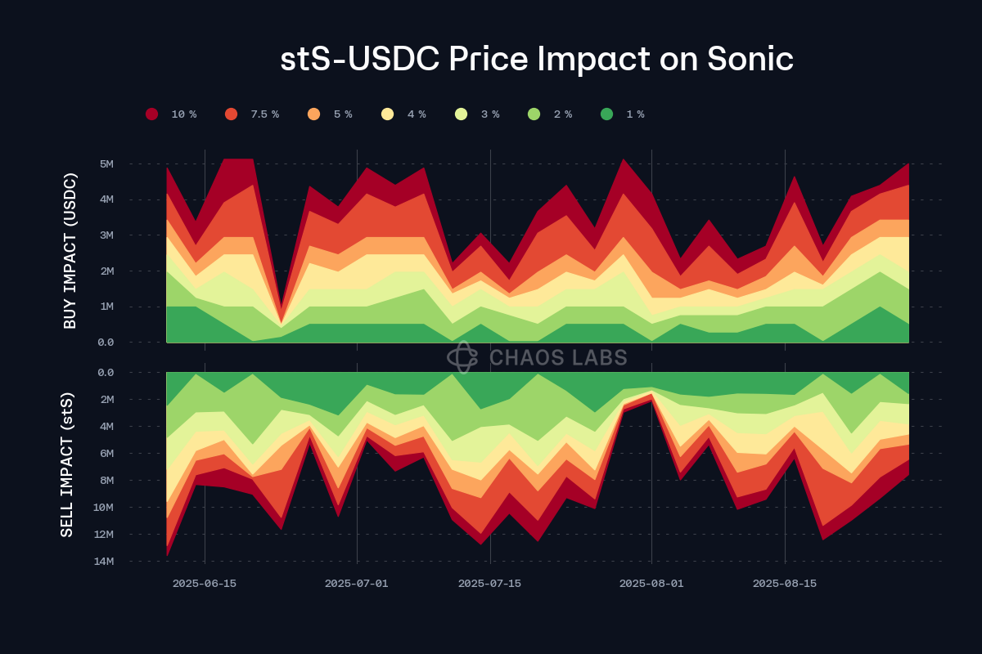Image resolution: width=982 pixels, height=654 pixels.
Task: Click the CHAOS LABS watermark text
Action: 558,357
